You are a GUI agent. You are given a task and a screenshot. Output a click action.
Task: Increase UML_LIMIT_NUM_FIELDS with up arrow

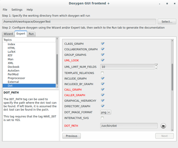pyautogui.click(x=156, y=65)
